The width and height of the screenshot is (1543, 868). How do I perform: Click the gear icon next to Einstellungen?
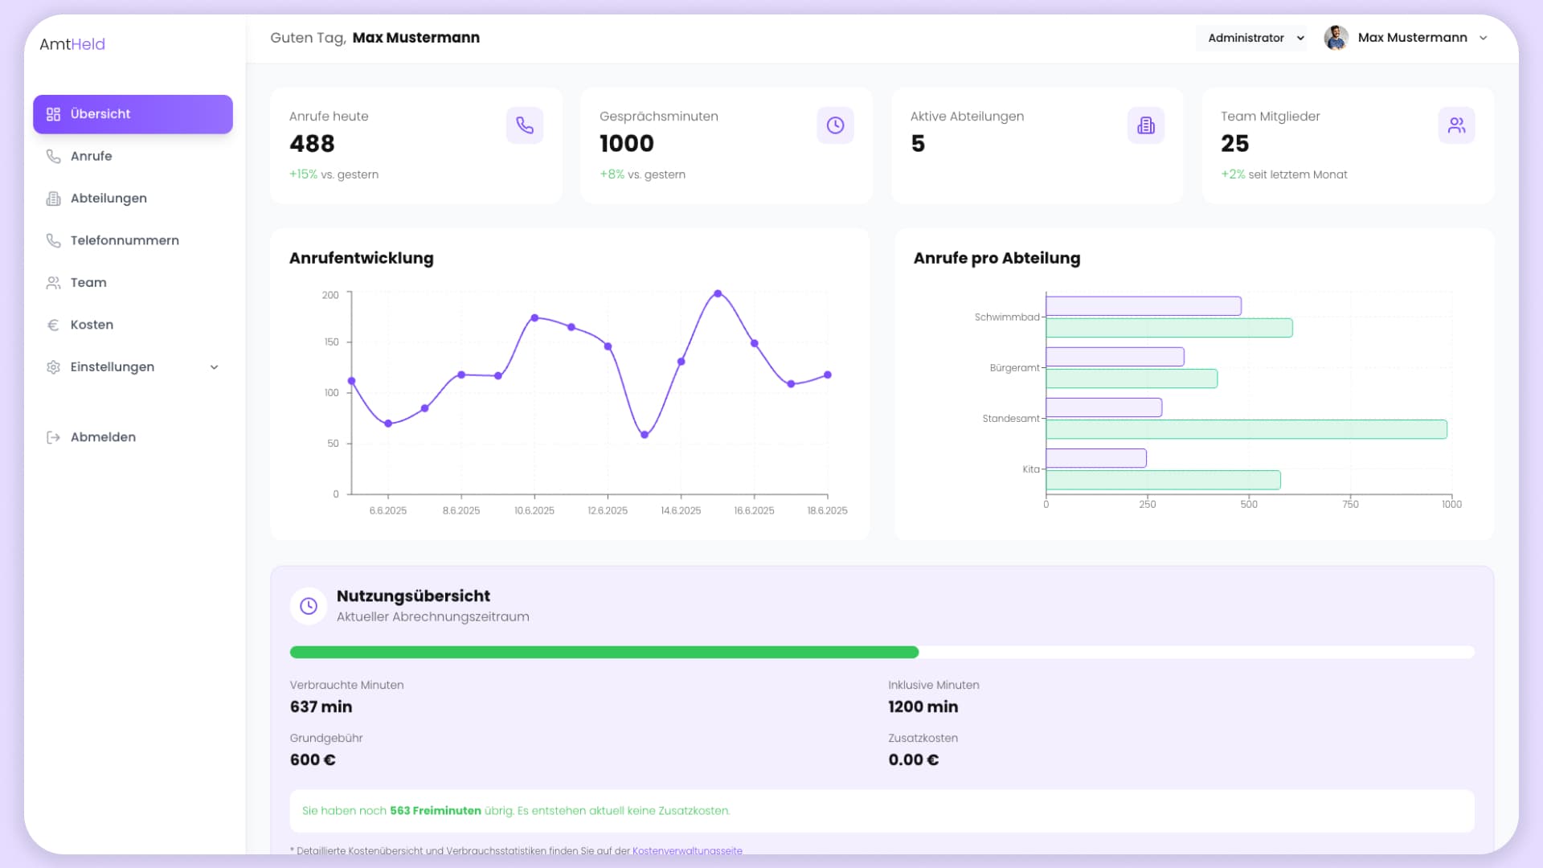53,367
